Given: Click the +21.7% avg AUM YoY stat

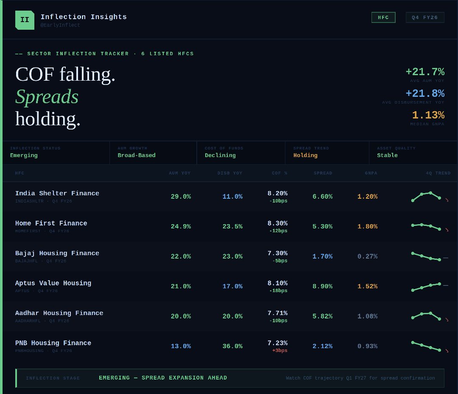Looking at the screenshot, I should pyautogui.click(x=425, y=72).
